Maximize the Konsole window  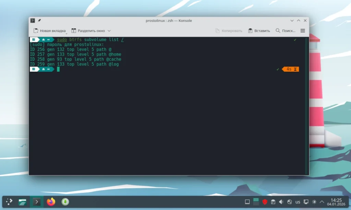coord(299,21)
